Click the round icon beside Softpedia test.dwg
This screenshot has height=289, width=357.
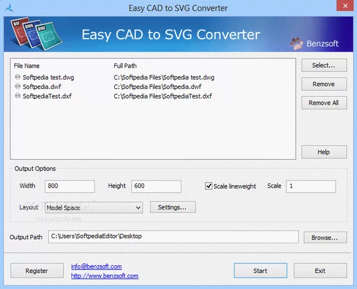[17, 77]
